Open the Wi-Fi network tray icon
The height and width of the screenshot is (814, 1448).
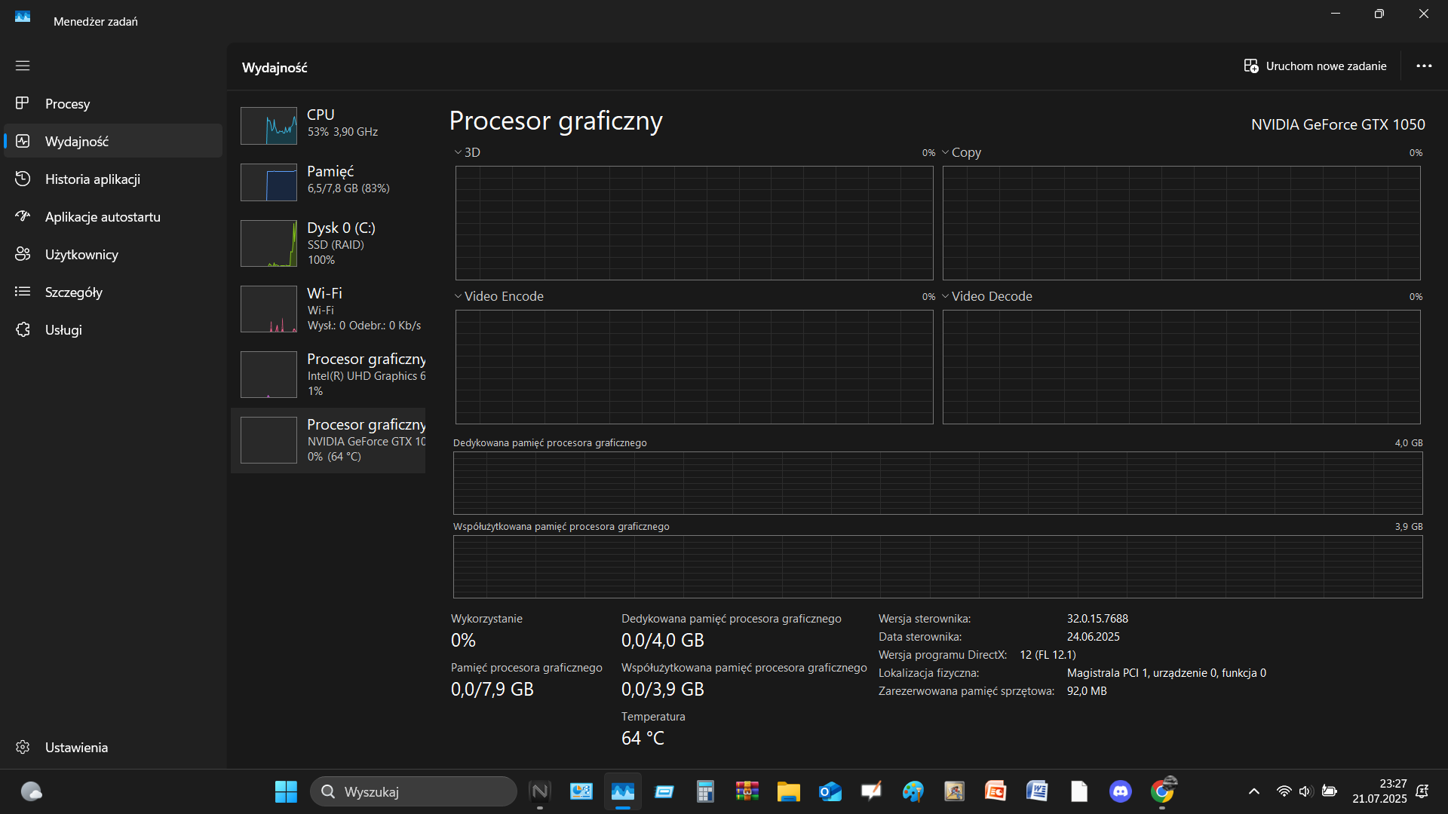tap(1284, 791)
